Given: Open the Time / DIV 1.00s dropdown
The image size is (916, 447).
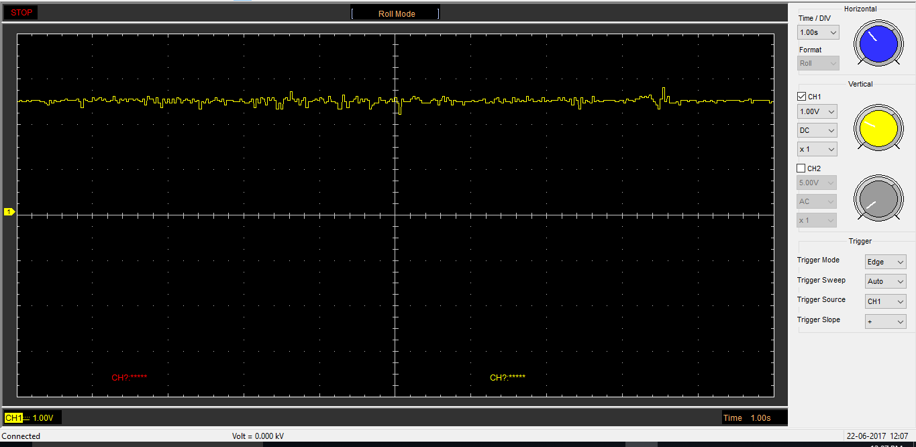Looking at the screenshot, I should click(x=818, y=32).
